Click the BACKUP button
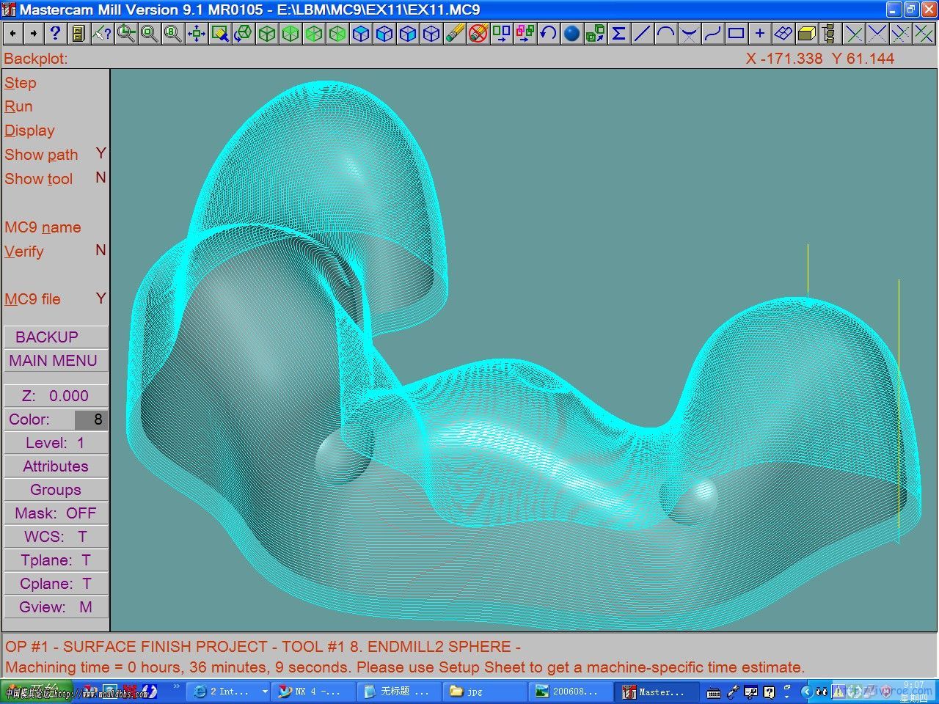The image size is (939, 704). point(56,337)
